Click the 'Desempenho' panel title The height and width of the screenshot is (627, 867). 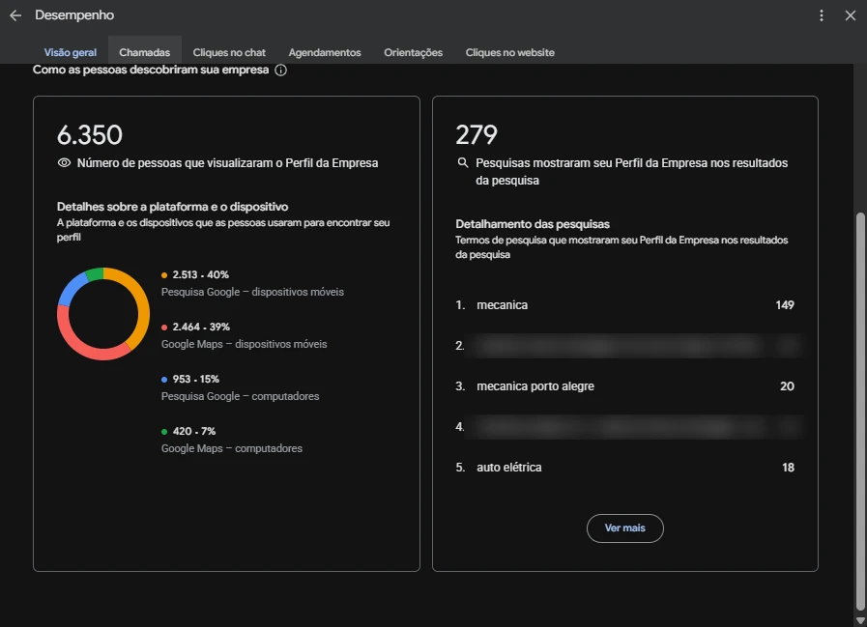click(74, 15)
